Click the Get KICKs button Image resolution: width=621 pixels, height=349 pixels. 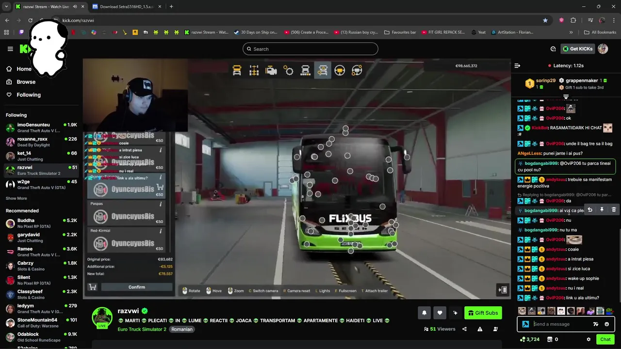pos(577,49)
